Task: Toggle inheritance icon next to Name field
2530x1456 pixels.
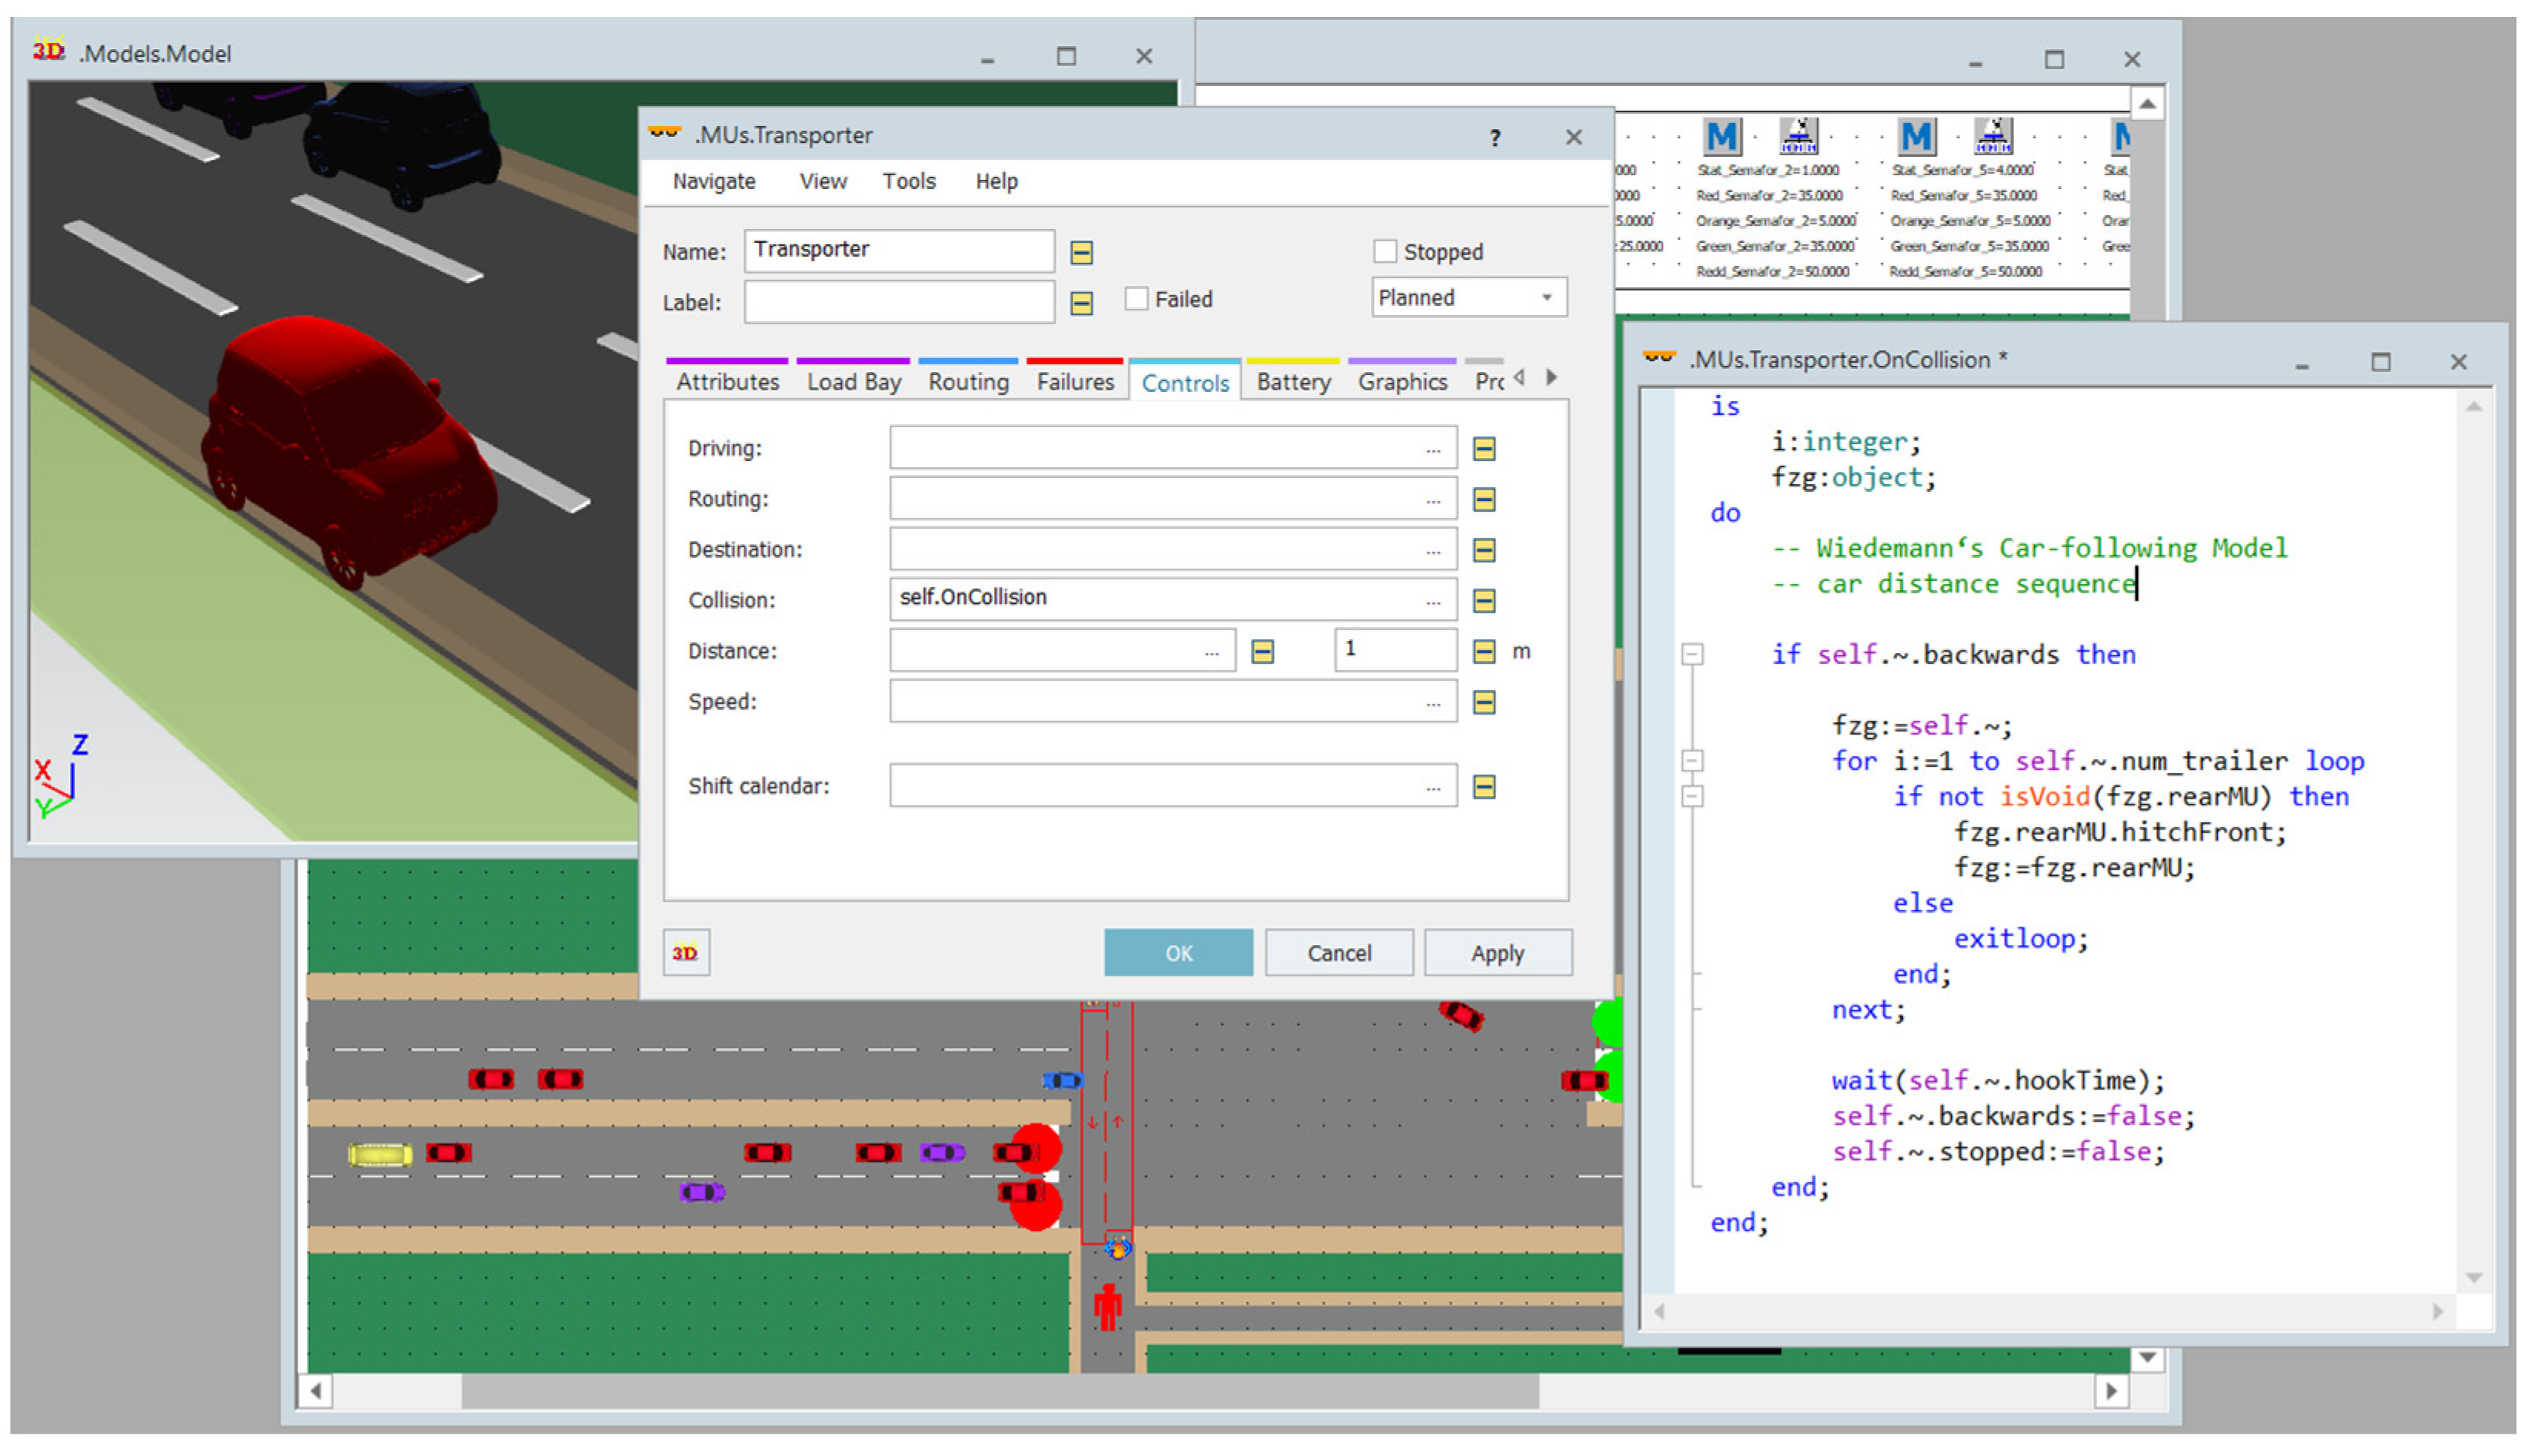Action: (x=1080, y=252)
